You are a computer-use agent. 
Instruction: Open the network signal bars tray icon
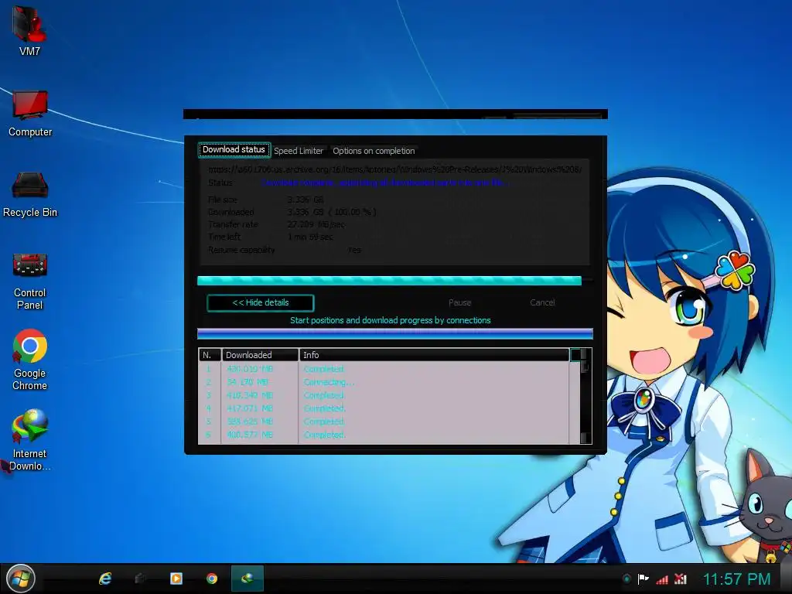coord(662,579)
